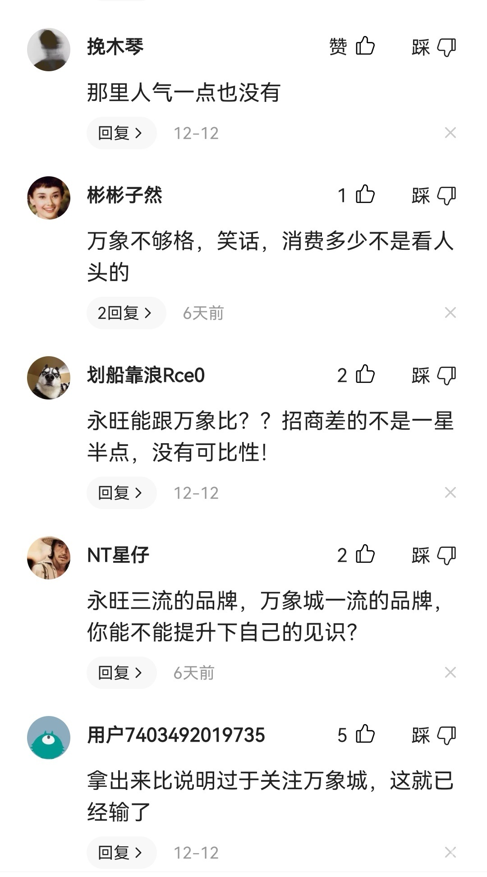The width and height of the screenshot is (487, 877).
Task: Thumbs-up 彬彬子然's comment
Action: (x=365, y=195)
